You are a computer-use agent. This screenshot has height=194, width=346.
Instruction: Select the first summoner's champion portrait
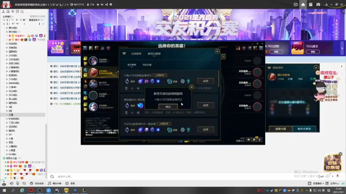coord(93,61)
